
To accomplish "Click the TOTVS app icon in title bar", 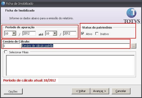I will pyautogui.click(x=3, y=3).
